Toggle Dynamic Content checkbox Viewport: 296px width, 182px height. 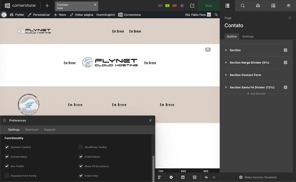[x=7, y=147]
